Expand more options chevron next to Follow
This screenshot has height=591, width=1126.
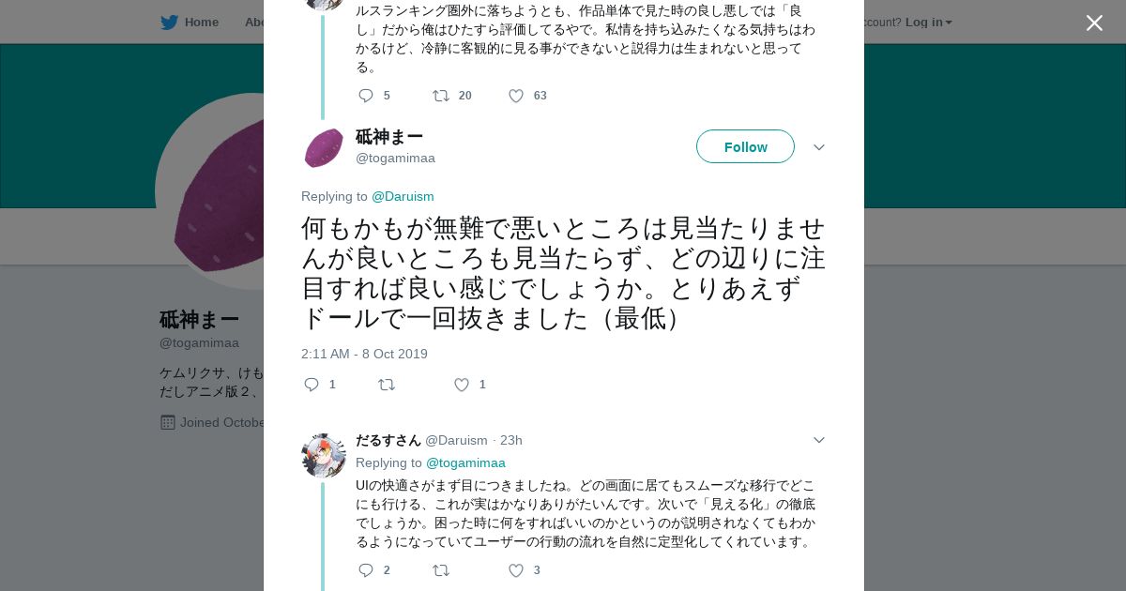click(819, 147)
